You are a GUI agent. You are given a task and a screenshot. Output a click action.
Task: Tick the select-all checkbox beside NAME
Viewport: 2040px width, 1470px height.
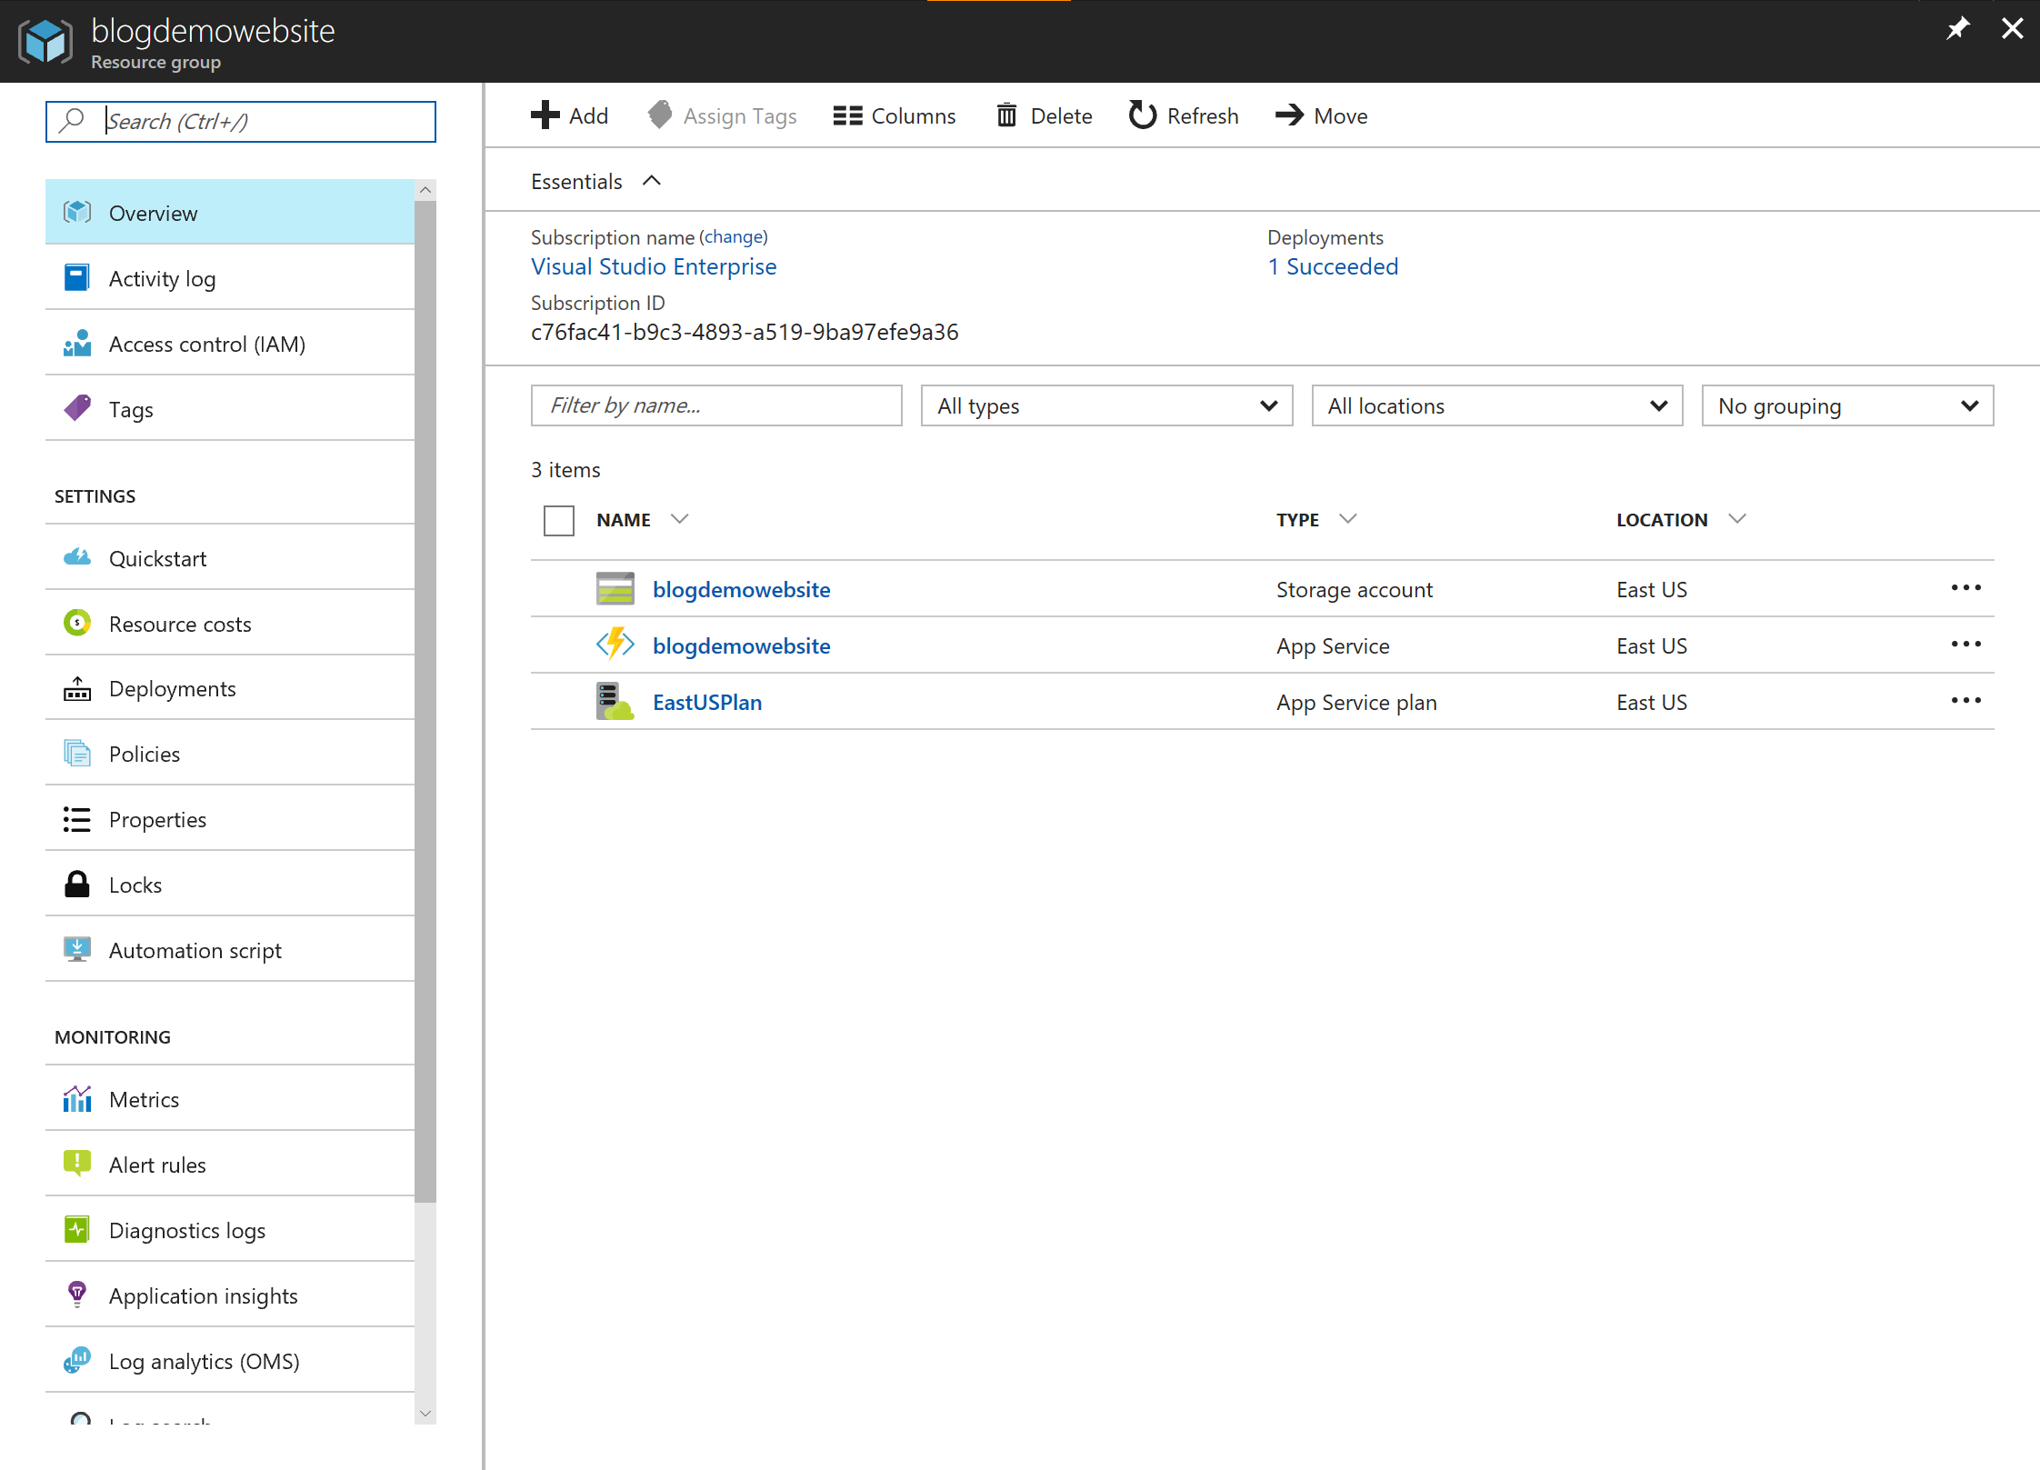[x=558, y=521]
